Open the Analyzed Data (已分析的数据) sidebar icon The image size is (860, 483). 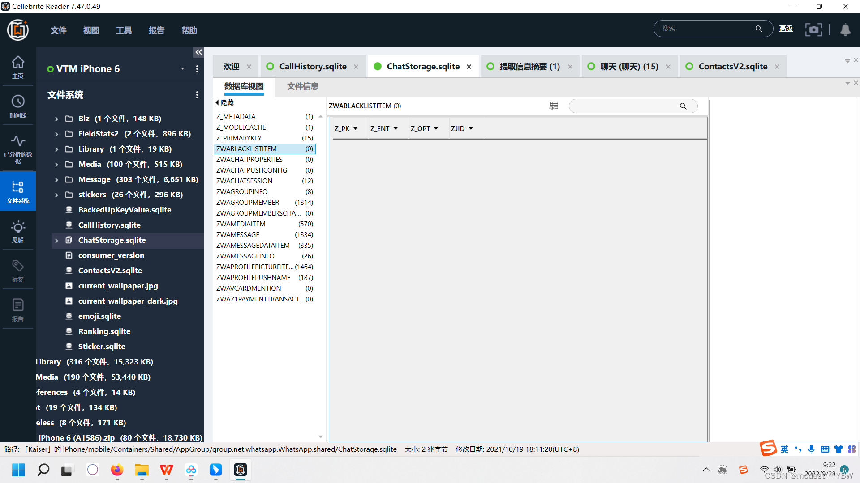(x=18, y=149)
